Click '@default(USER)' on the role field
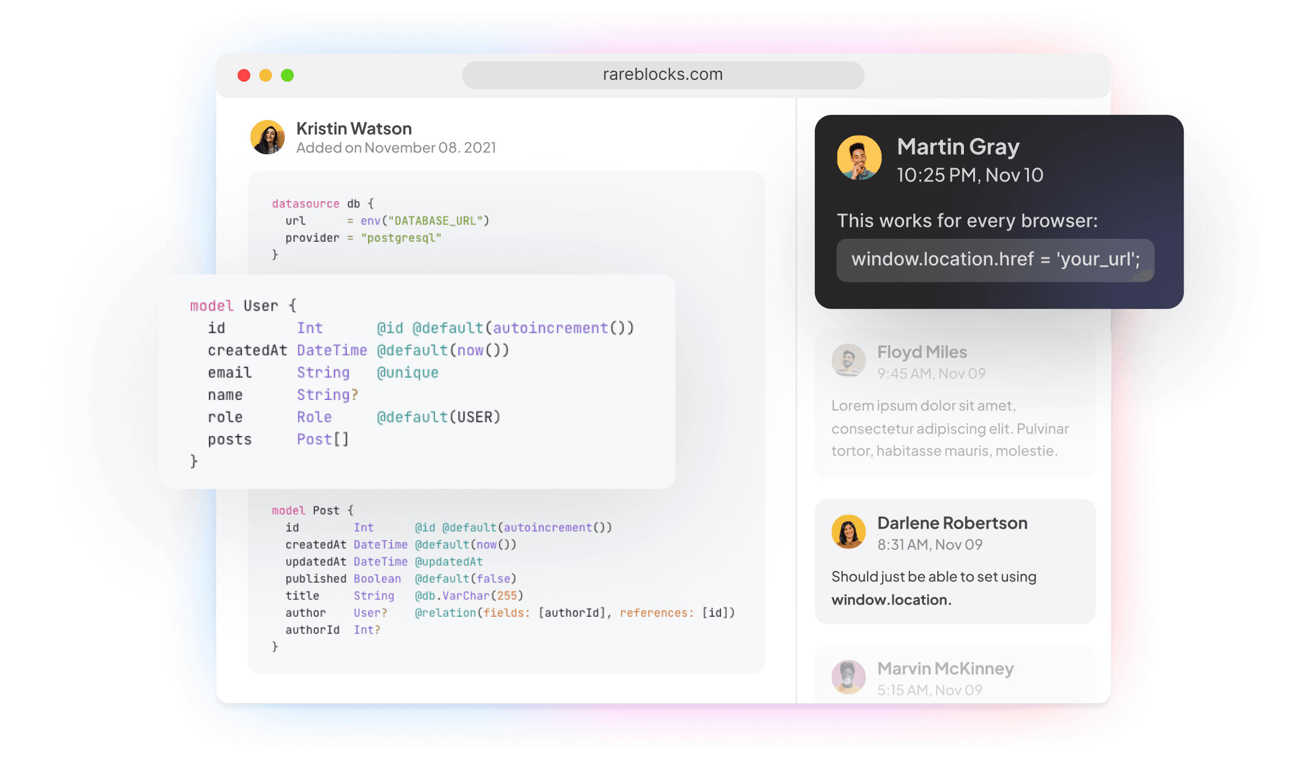This screenshot has height=760, width=1309. pyautogui.click(x=438, y=417)
